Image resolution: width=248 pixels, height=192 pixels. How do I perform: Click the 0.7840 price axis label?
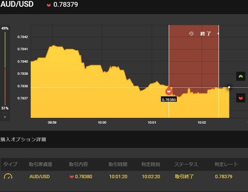pyautogui.click(x=23, y=61)
